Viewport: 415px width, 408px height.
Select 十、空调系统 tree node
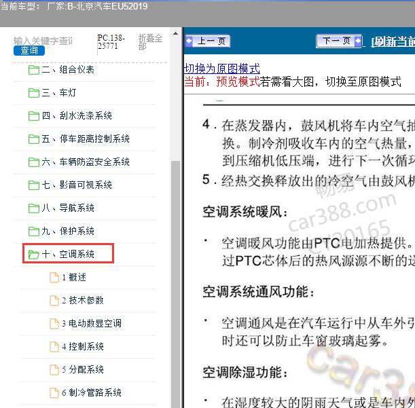pos(68,255)
